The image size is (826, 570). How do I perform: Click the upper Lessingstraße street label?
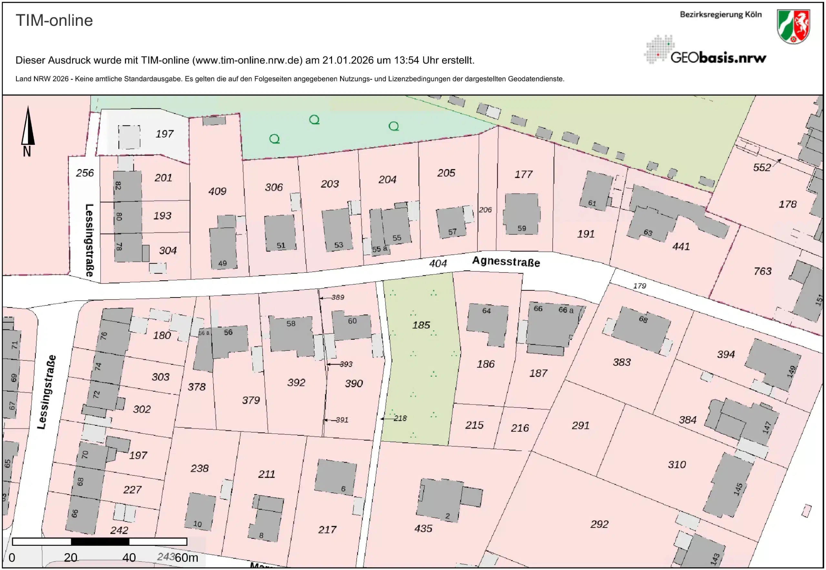tap(90, 240)
